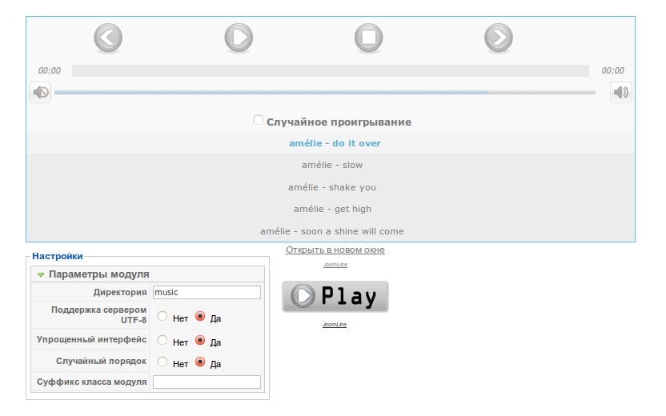The image size is (666, 416).
Task: Skip to next track
Action: coord(498,38)
